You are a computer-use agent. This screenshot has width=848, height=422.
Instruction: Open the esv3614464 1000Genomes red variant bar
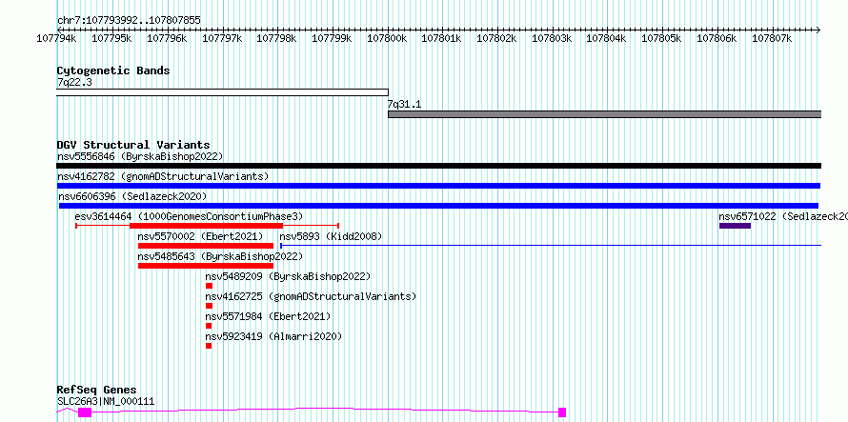click(206, 226)
